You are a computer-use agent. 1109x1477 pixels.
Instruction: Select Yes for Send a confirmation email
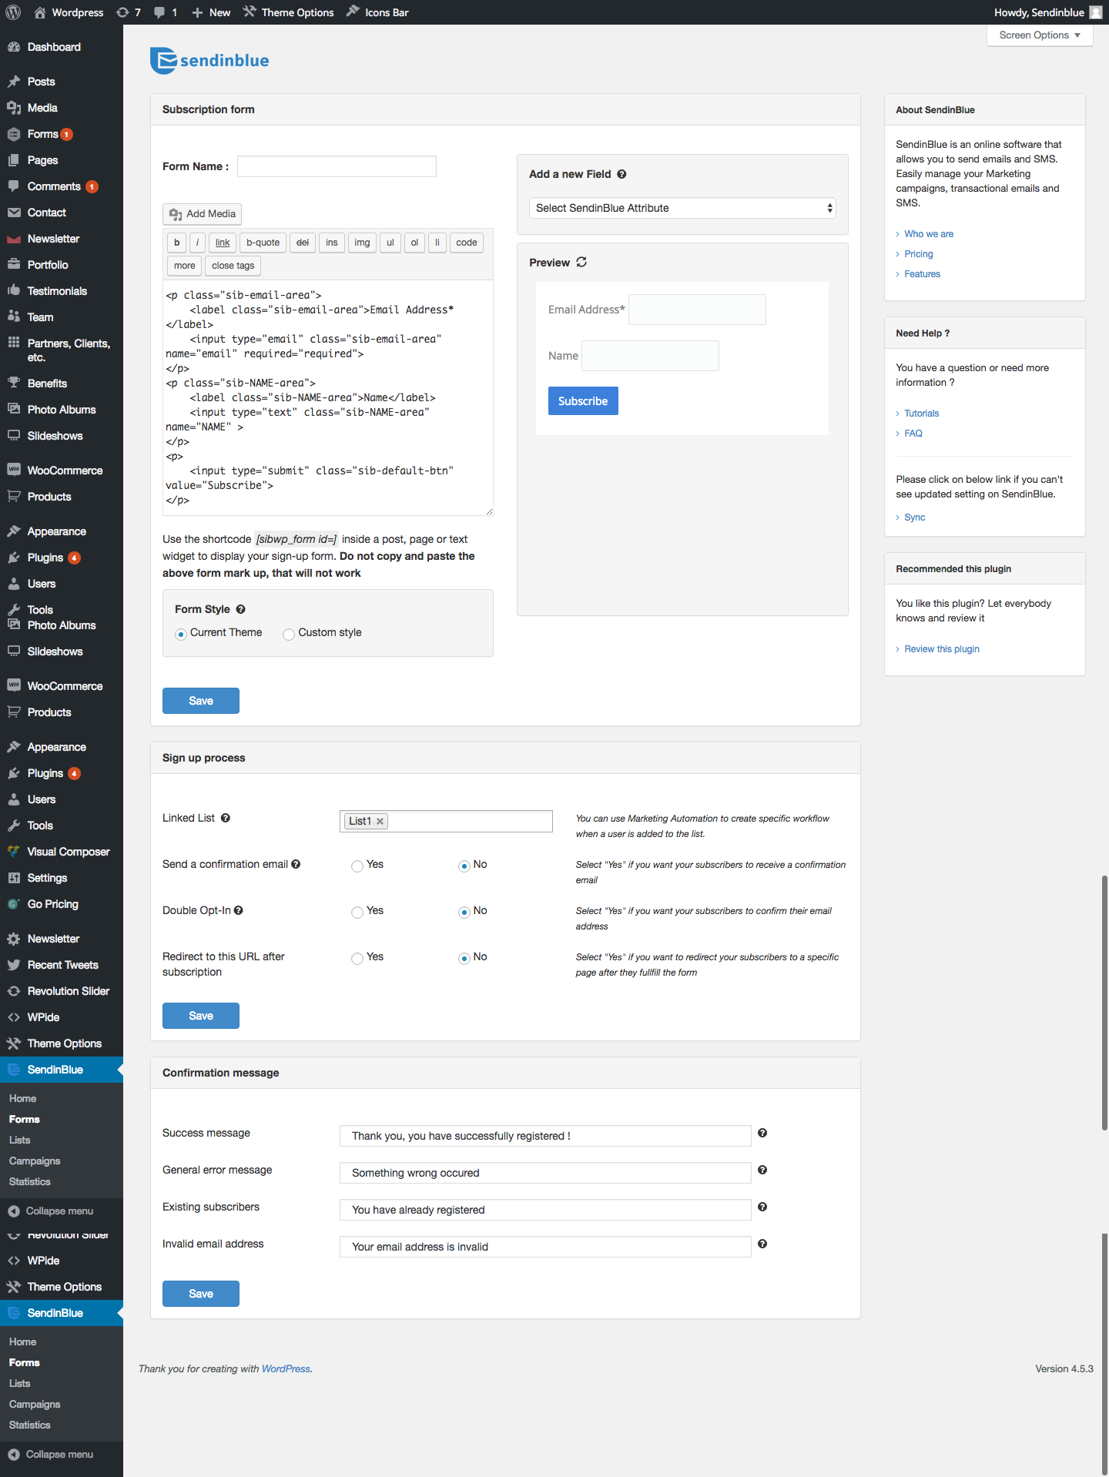(357, 866)
